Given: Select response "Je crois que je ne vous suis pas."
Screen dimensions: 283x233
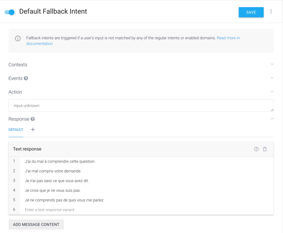Looking at the screenshot, I should [x=53, y=190].
